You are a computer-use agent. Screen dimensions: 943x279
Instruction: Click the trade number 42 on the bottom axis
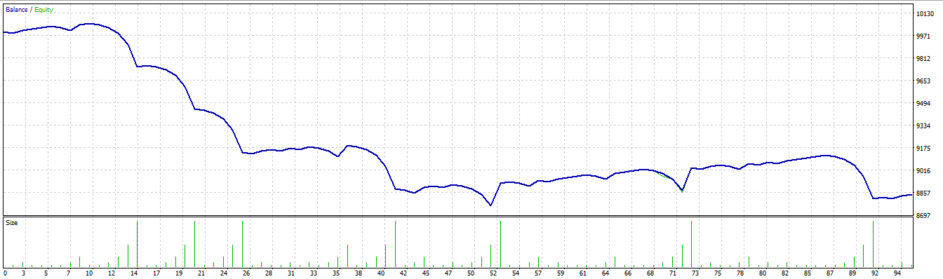pyautogui.click(x=404, y=273)
